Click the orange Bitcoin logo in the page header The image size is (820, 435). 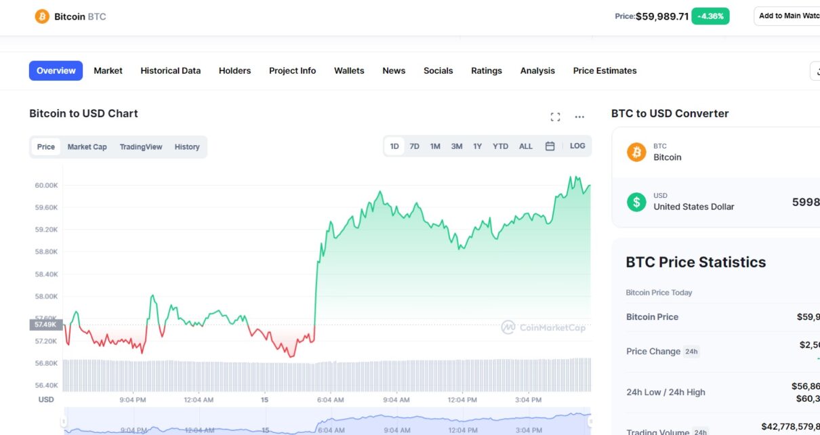point(42,16)
